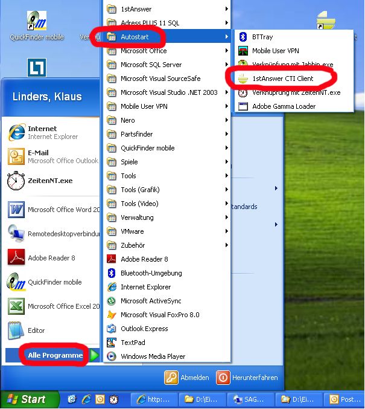Viewport: 365px width, 409px height.
Task: Open Bluetooth-Umgebung icon
Action: 111,273
